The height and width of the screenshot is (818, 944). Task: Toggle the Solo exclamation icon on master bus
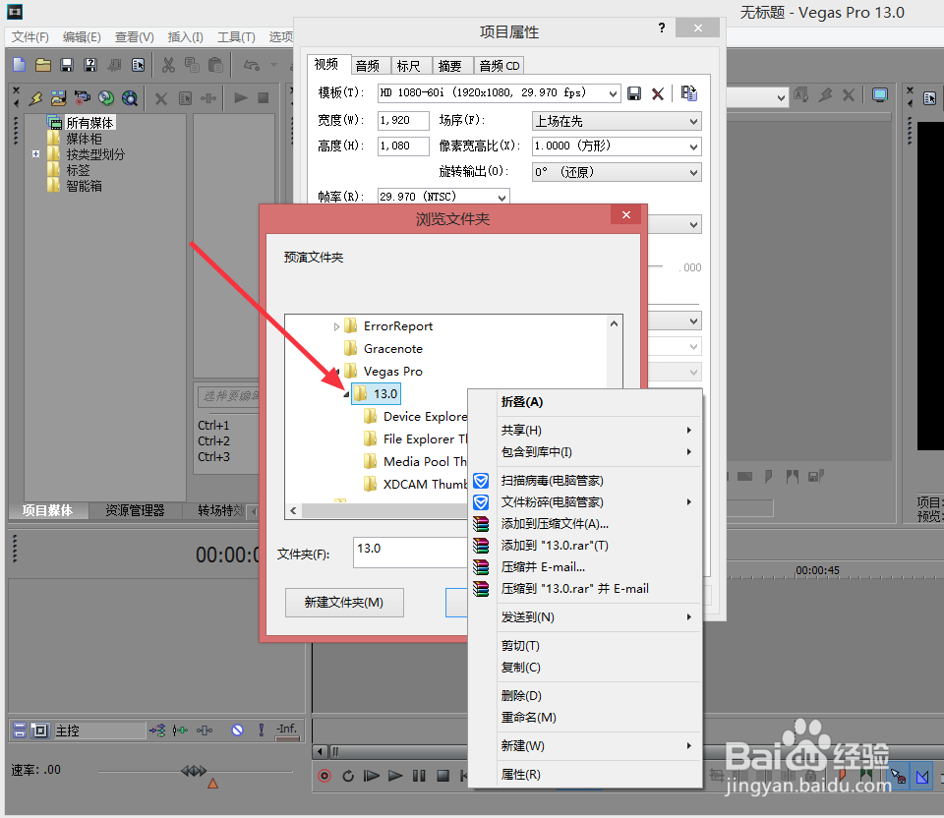262,730
